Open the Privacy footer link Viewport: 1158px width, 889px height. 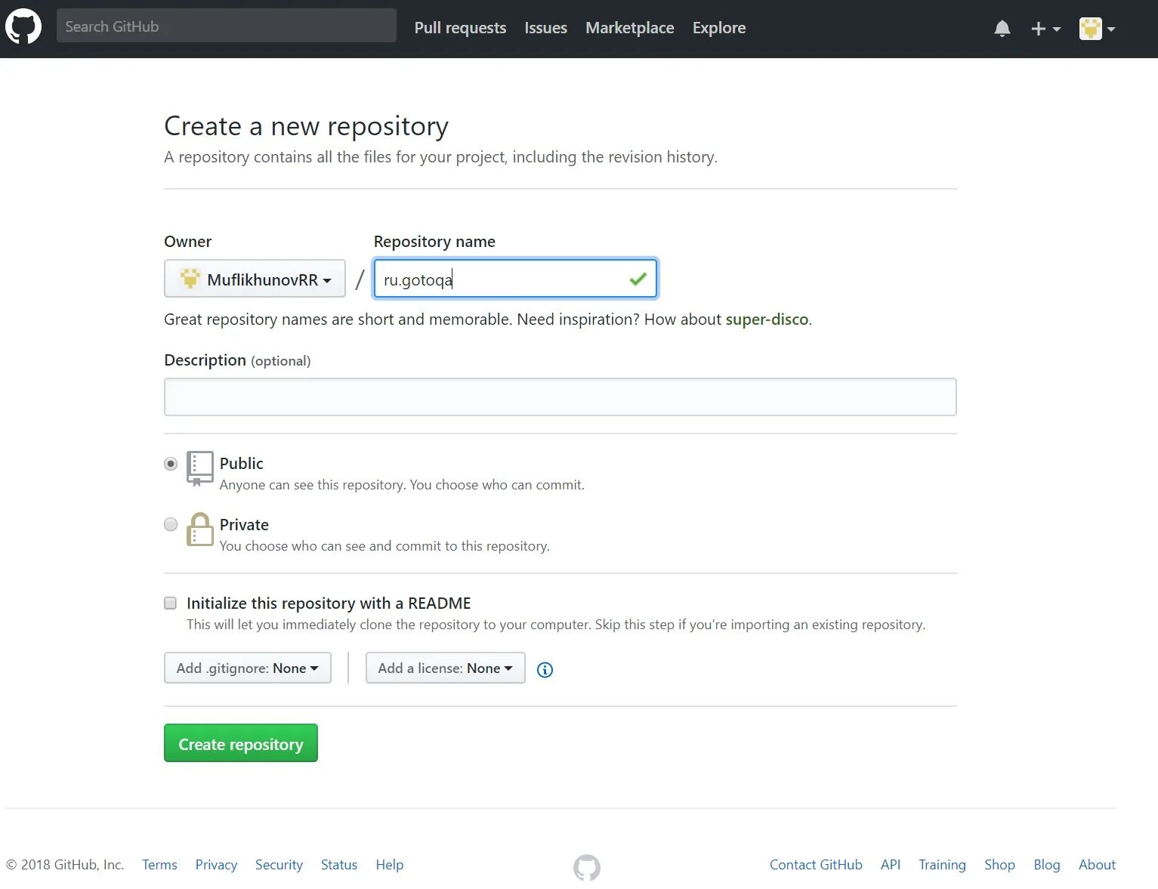click(216, 865)
